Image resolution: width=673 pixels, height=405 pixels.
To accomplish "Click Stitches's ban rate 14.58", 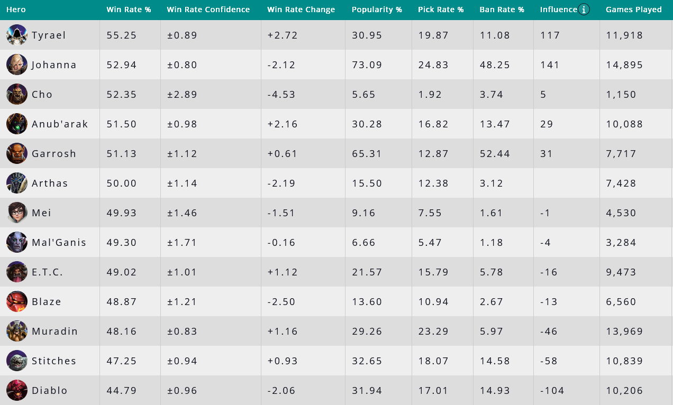I will pyautogui.click(x=495, y=361).
